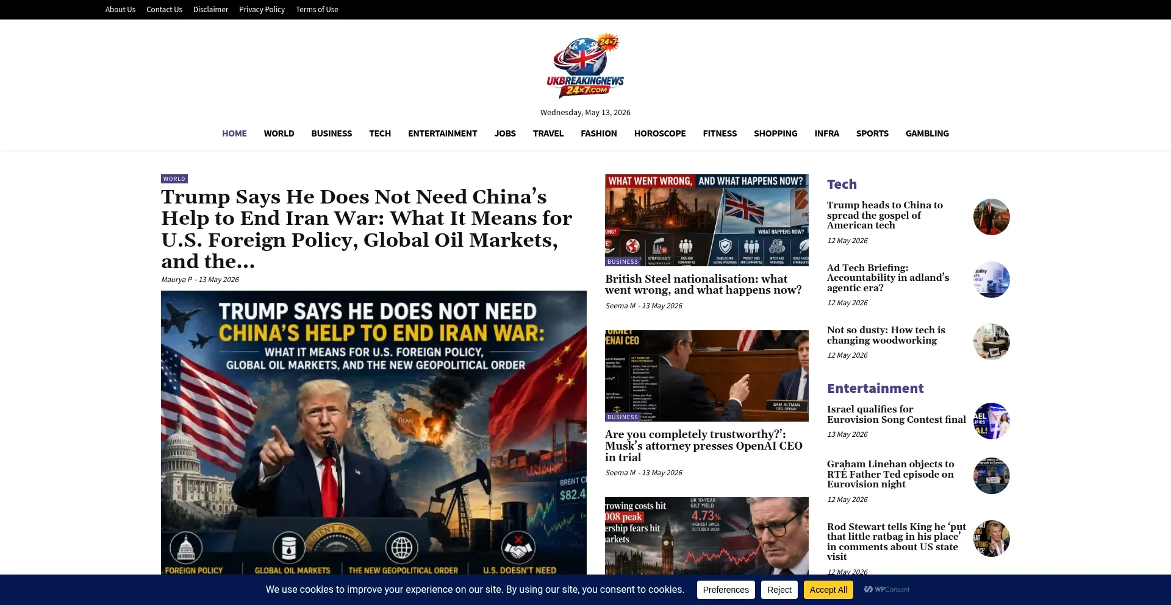The image size is (1171, 605).
Task: Click date 'Wednesday, May 13, 2026'
Action: tap(585, 113)
